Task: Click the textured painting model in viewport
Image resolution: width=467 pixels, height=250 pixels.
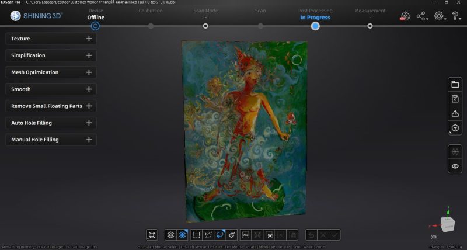Action: [x=245, y=131]
